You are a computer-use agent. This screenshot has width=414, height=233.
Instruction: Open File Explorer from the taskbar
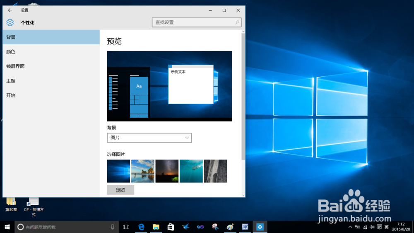click(x=156, y=227)
